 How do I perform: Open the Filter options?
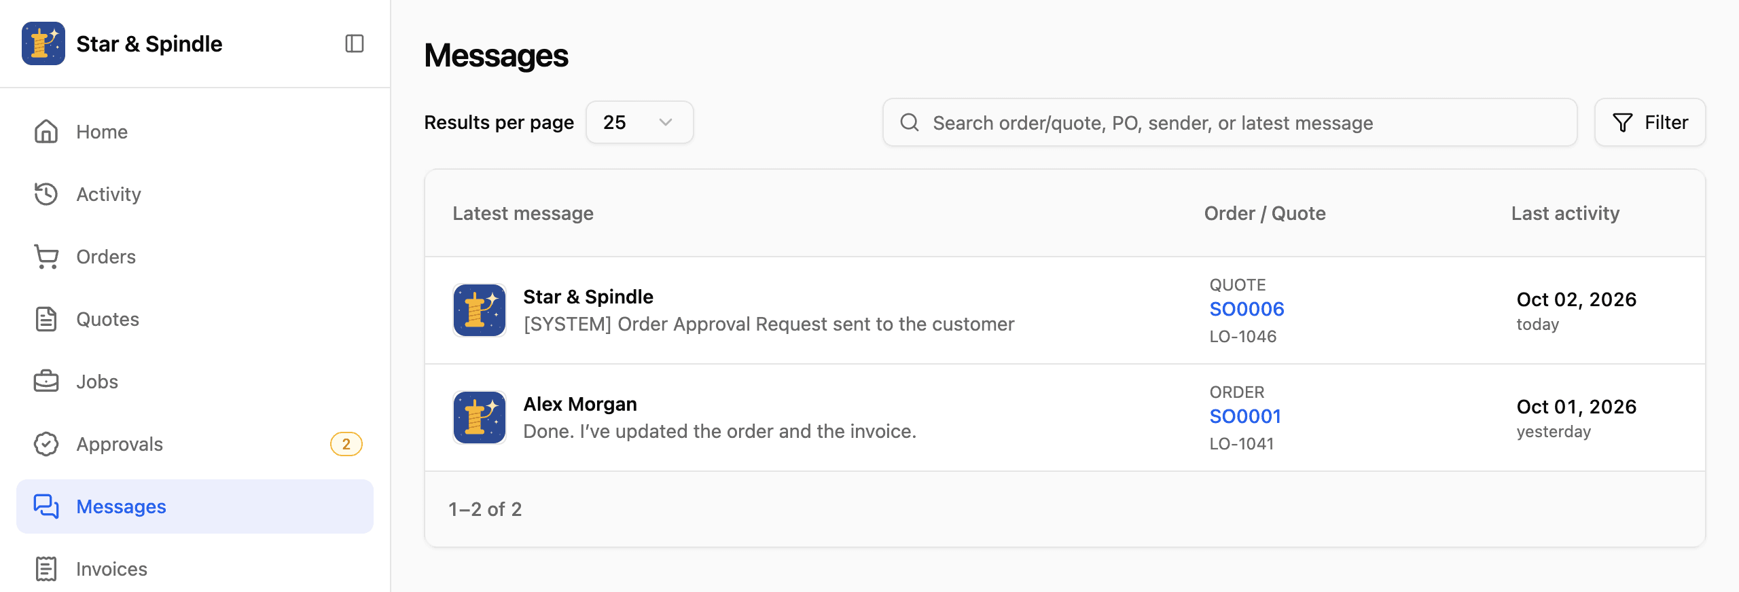point(1650,122)
